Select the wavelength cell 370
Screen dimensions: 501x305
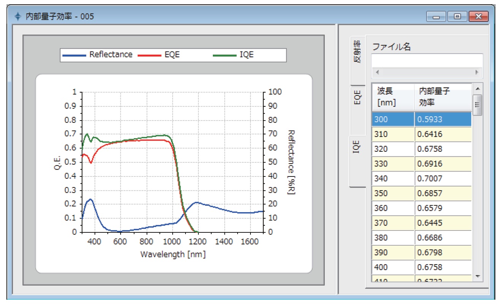point(393,223)
